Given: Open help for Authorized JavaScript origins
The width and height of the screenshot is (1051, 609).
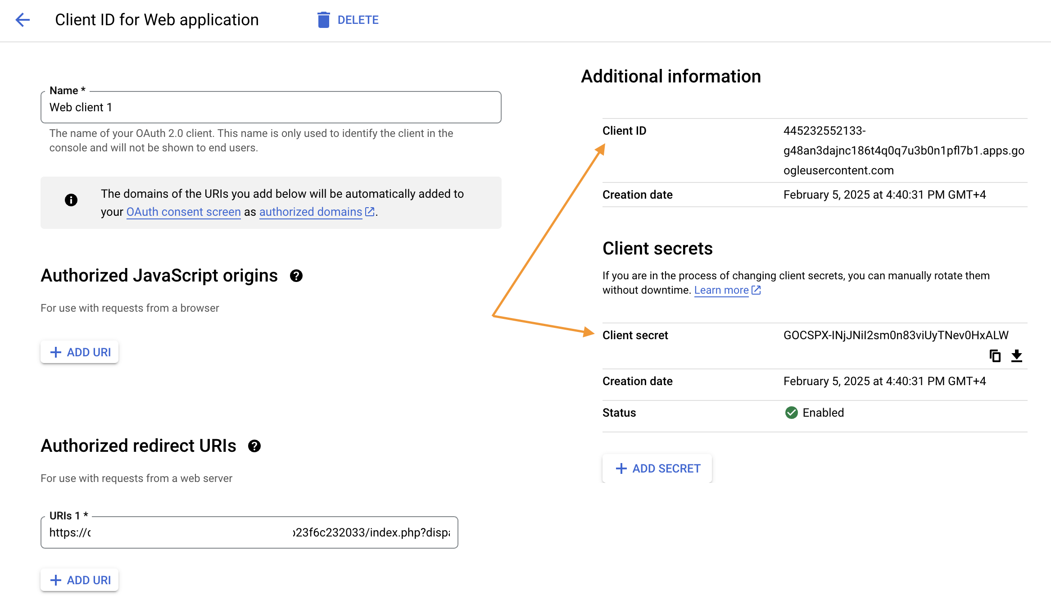Looking at the screenshot, I should pyautogui.click(x=296, y=276).
